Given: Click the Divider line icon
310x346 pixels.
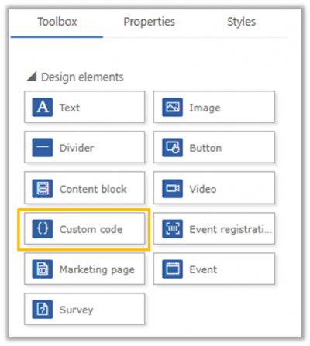Looking at the screenshot, I should [x=43, y=147].
